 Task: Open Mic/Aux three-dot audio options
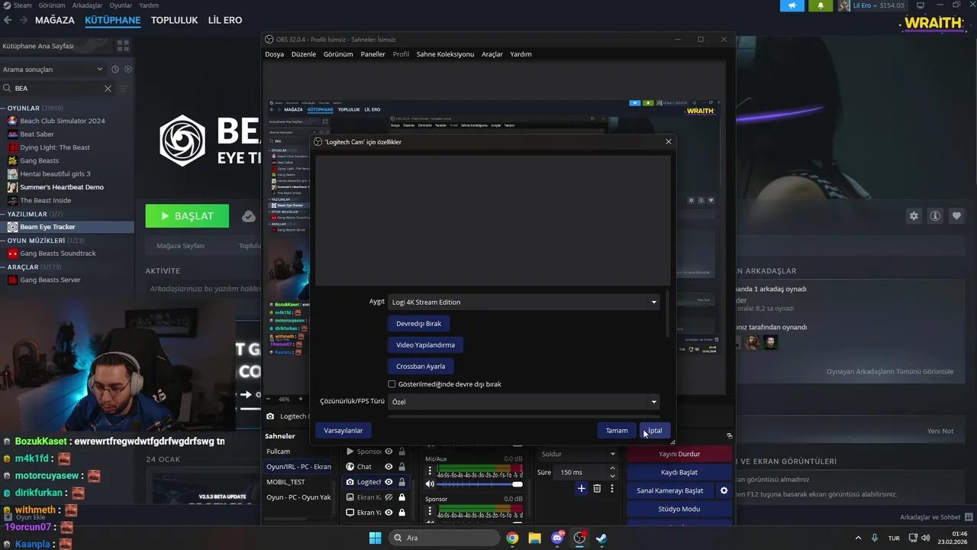click(430, 471)
